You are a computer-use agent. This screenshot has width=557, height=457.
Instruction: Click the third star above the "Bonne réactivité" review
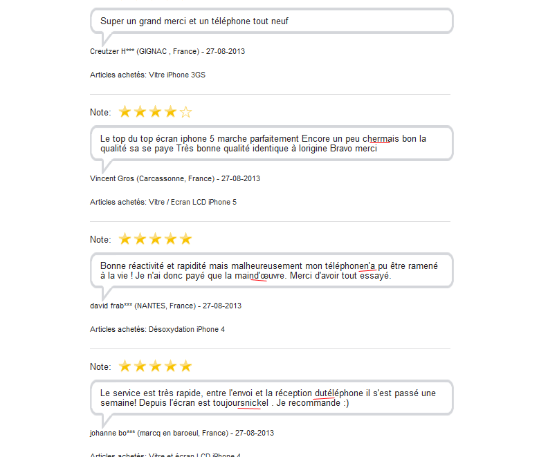[x=155, y=239]
